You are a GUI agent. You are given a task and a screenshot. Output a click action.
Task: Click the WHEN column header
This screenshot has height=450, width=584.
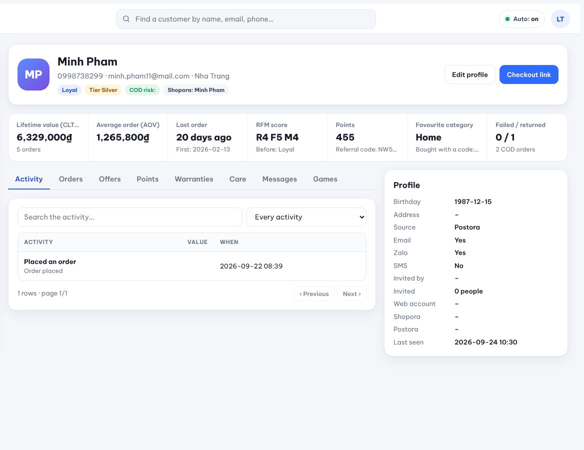(x=229, y=242)
